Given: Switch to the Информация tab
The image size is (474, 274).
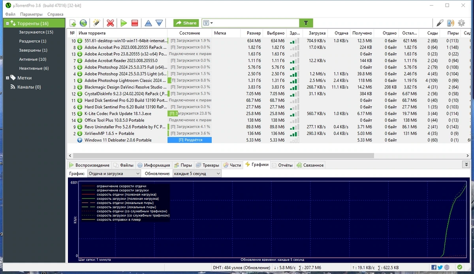Looking at the screenshot, I should 154,165.
